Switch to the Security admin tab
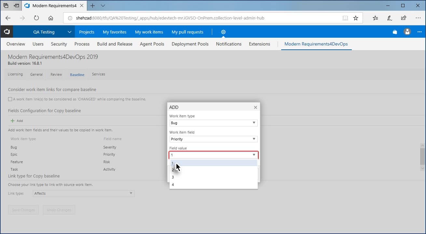 coord(59,44)
